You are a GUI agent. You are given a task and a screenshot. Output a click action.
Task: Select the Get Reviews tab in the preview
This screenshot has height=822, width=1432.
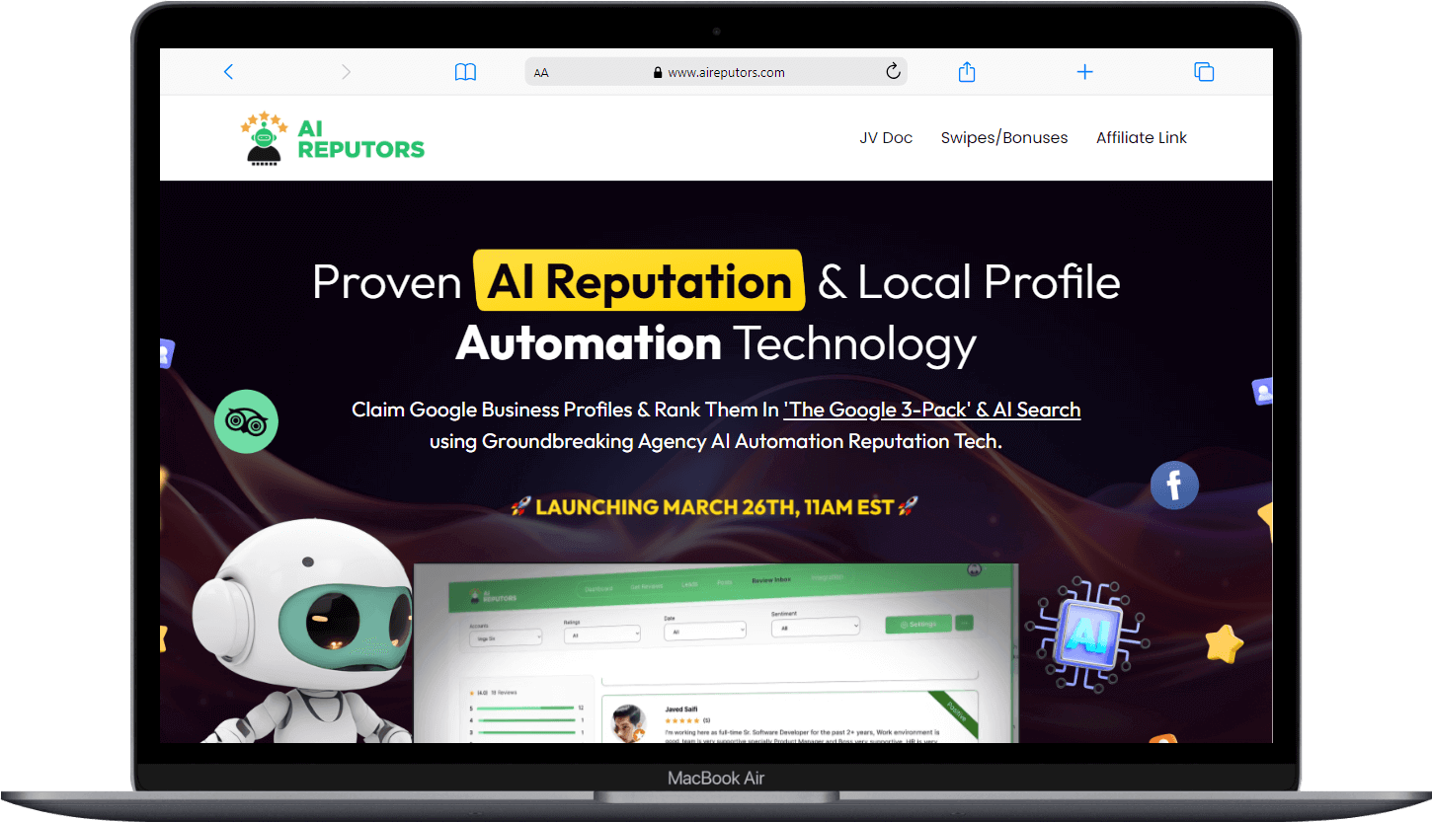click(647, 586)
